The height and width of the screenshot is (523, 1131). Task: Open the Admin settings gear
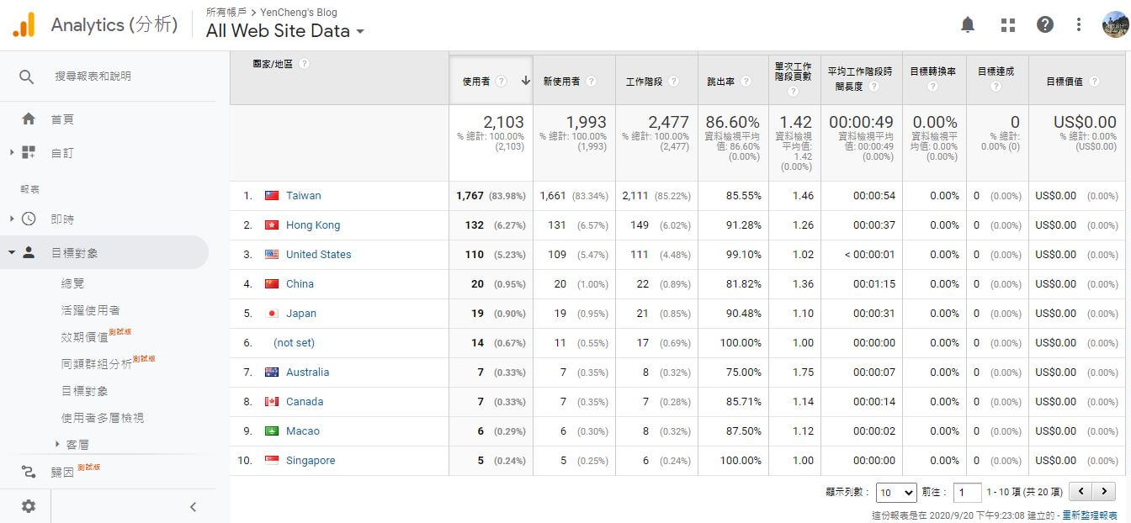point(28,505)
